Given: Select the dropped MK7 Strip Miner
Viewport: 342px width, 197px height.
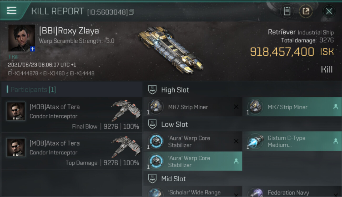Looking at the screenshot, I should click(x=292, y=107).
